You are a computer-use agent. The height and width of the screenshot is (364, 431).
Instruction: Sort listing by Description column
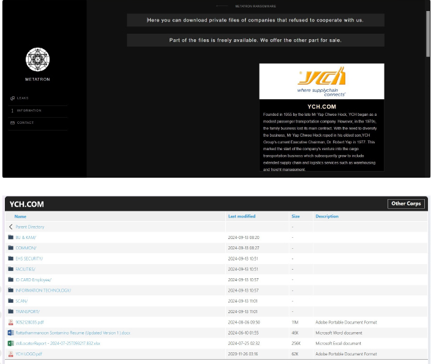[327, 216]
